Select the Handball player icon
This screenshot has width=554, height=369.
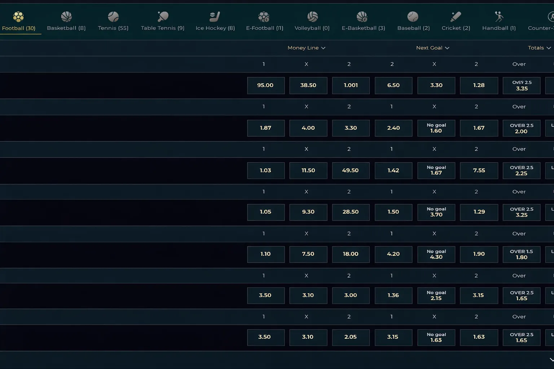499,17
